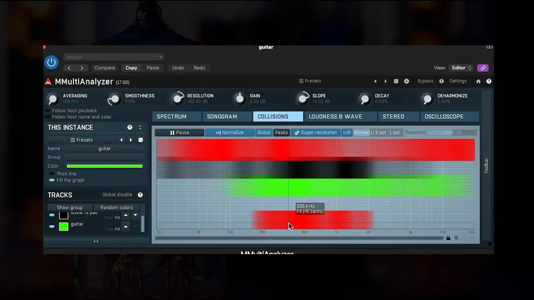The height and width of the screenshot is (300, 534).
Task: Enable the Thick line option
Action: tap(52, 174)
